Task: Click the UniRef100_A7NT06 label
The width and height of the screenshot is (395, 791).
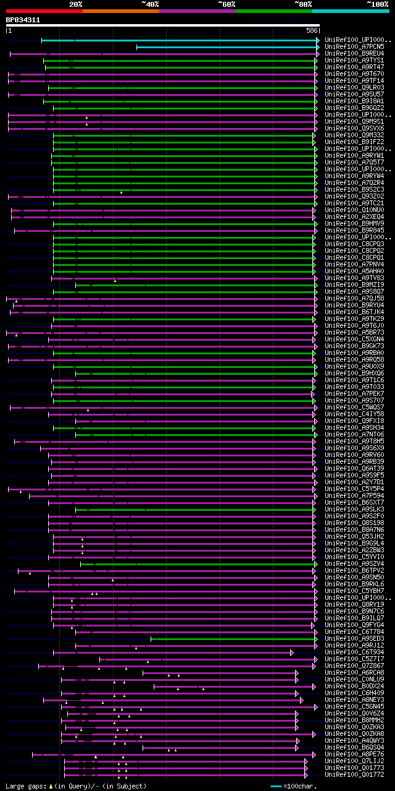Action: pos(354,434)
